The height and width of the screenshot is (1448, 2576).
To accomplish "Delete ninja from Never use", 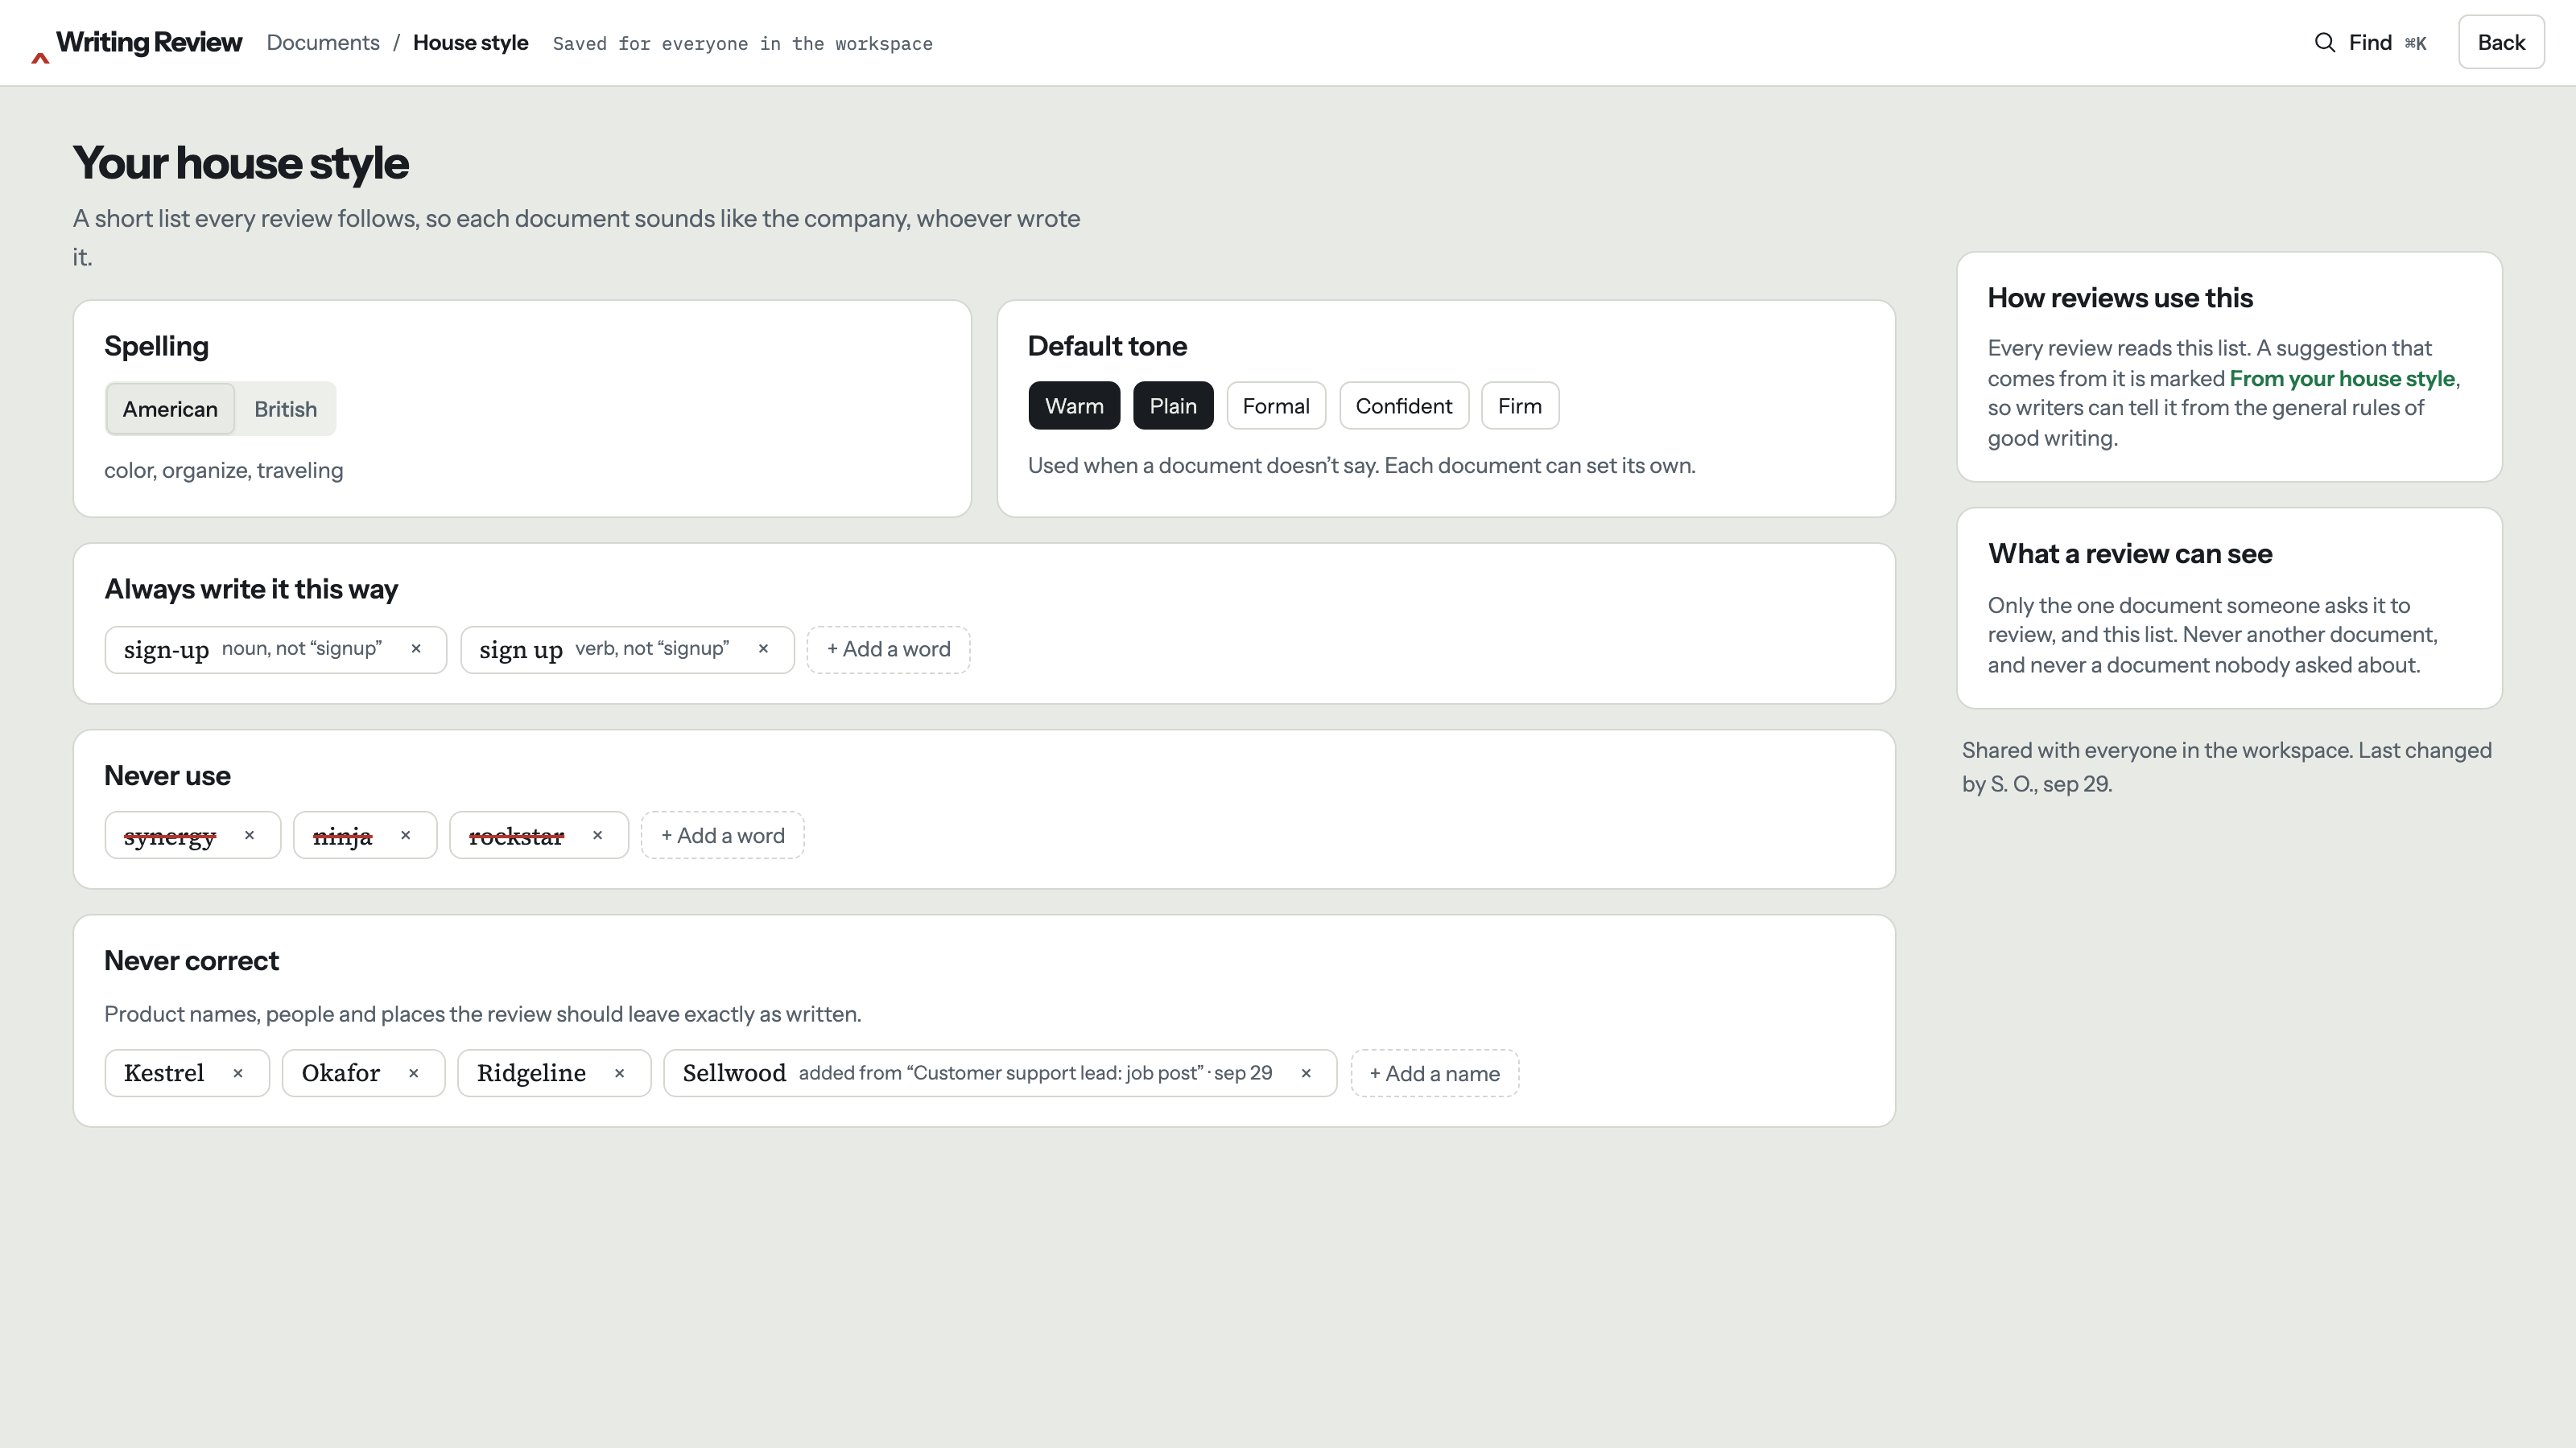I will 405,836.
